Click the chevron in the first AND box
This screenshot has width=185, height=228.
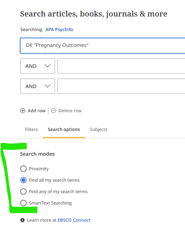click(x=47, y=66)
